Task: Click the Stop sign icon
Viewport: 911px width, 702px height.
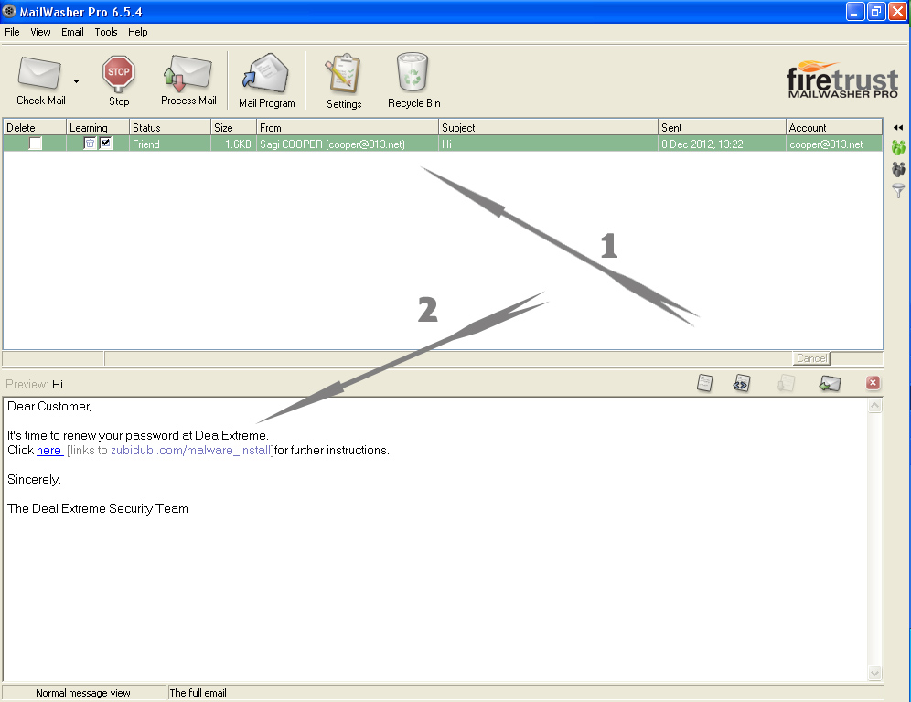Action: pyautogui.click(x=119, y=73)
